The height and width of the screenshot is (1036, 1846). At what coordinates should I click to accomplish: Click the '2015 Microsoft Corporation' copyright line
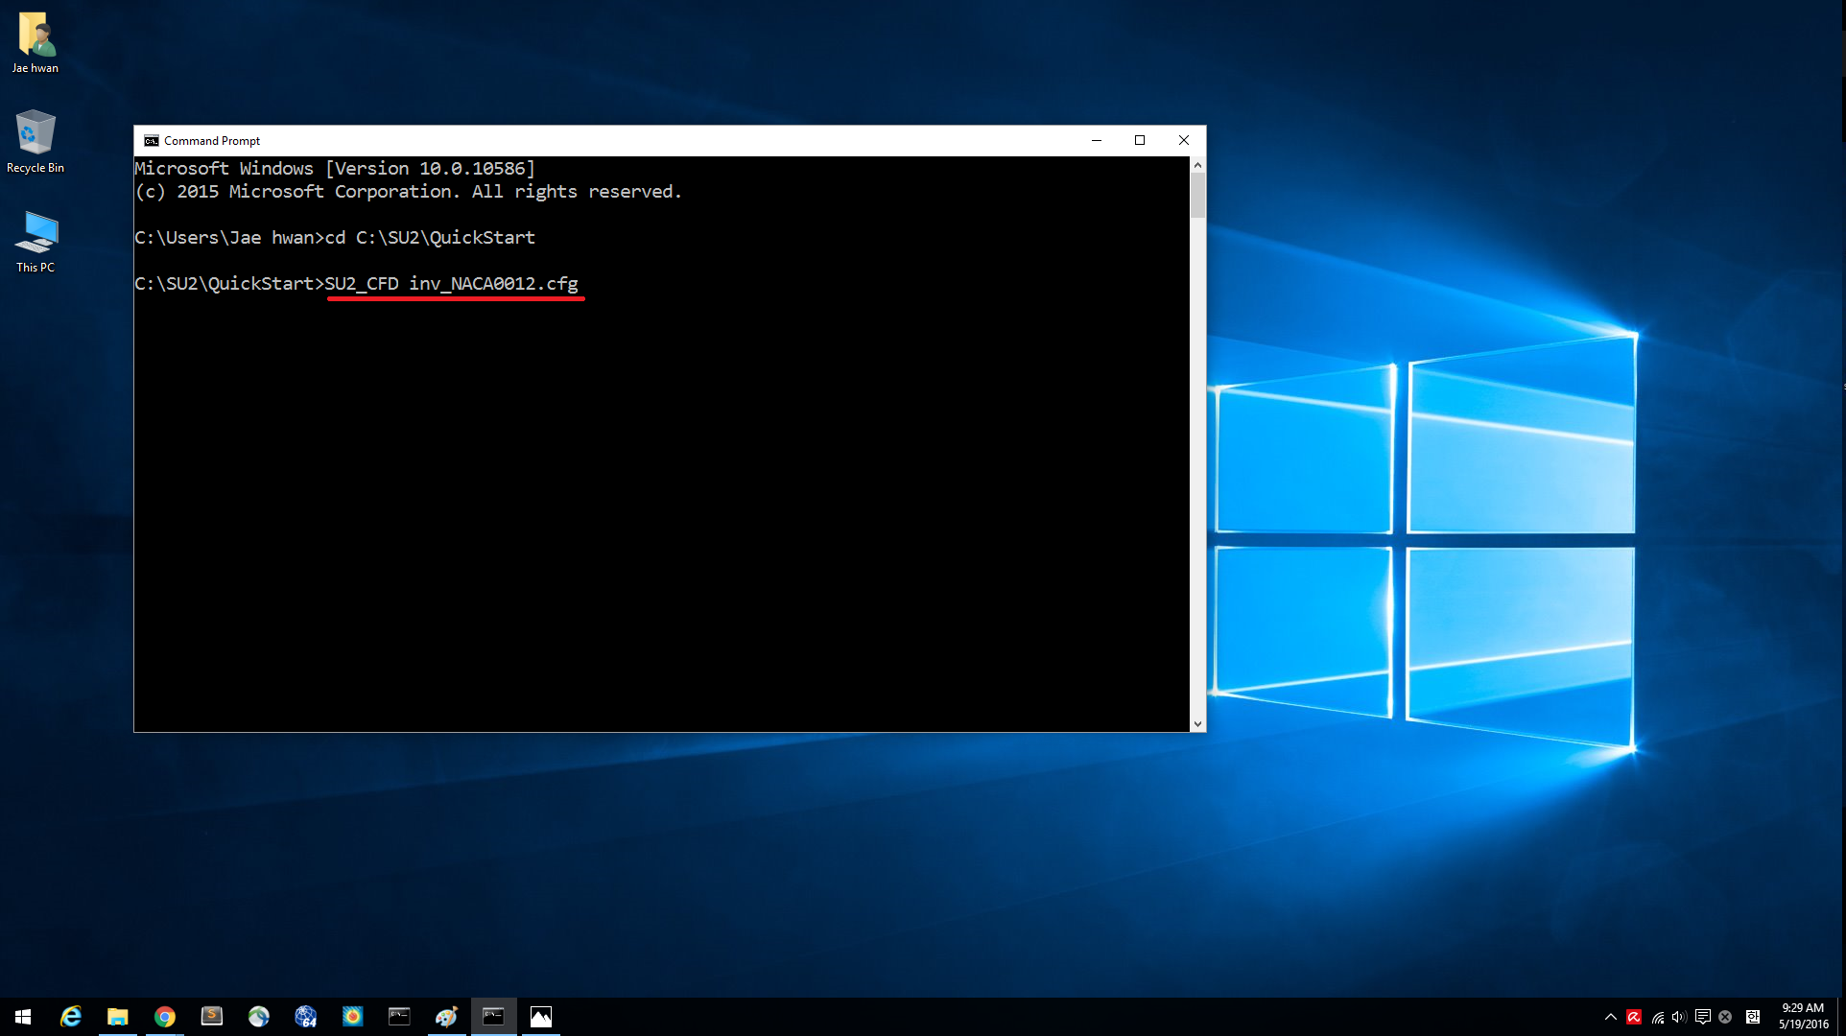pyautogui.click(x=408, y=192)
